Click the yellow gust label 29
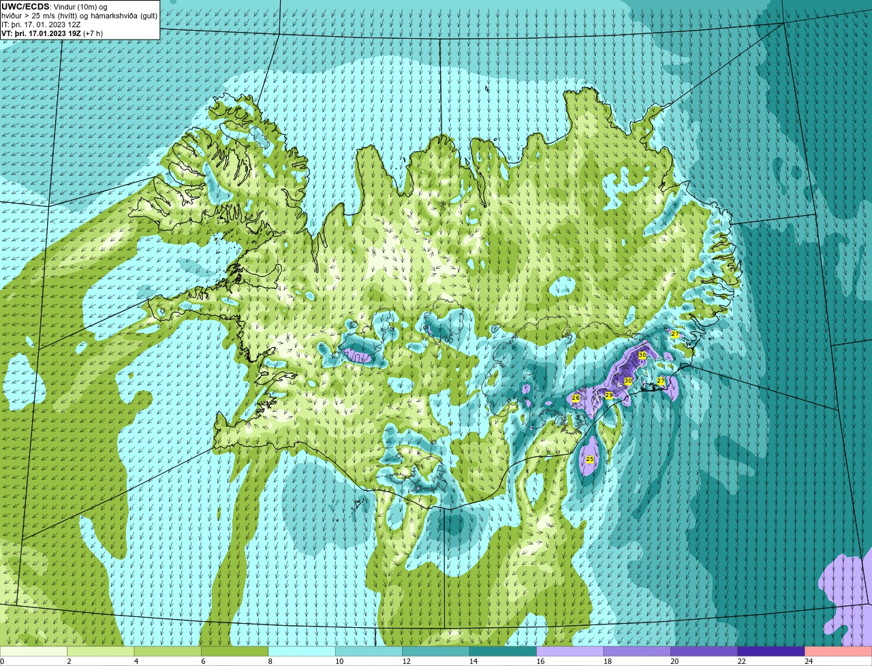Image resolution: width=872 pixels, height=666 pixels. (609, 395)
